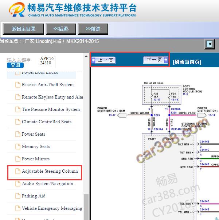Click document icon beside Tire Pressure Monitor

18,109
